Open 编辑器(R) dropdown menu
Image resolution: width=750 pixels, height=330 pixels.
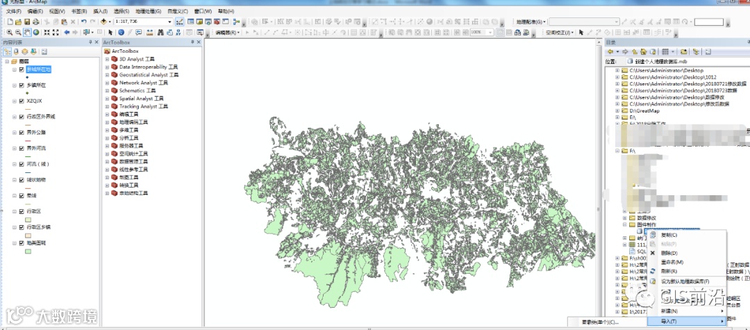tap(228, 33)
